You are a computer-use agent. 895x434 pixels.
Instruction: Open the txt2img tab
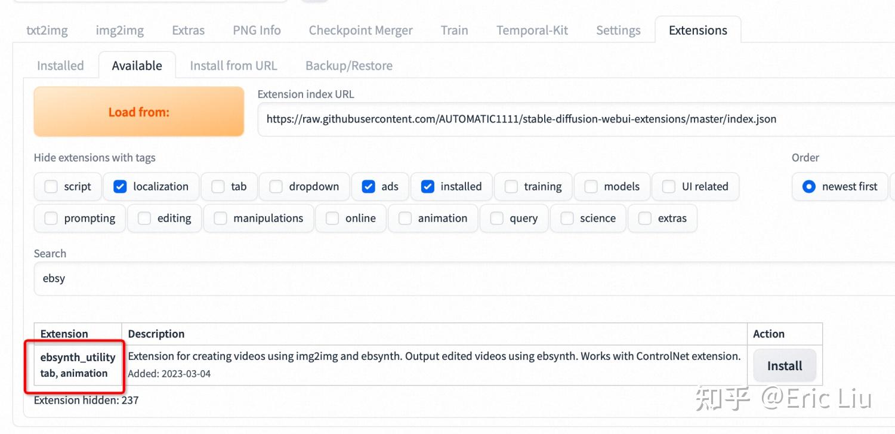pyautogui.click(x=47, y=30)
